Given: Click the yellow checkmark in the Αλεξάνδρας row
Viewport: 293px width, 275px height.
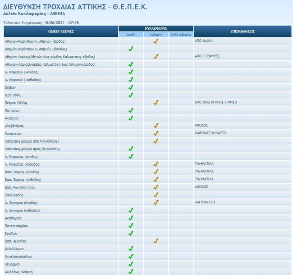Looking at the screenshot, I should coord(156,126).
